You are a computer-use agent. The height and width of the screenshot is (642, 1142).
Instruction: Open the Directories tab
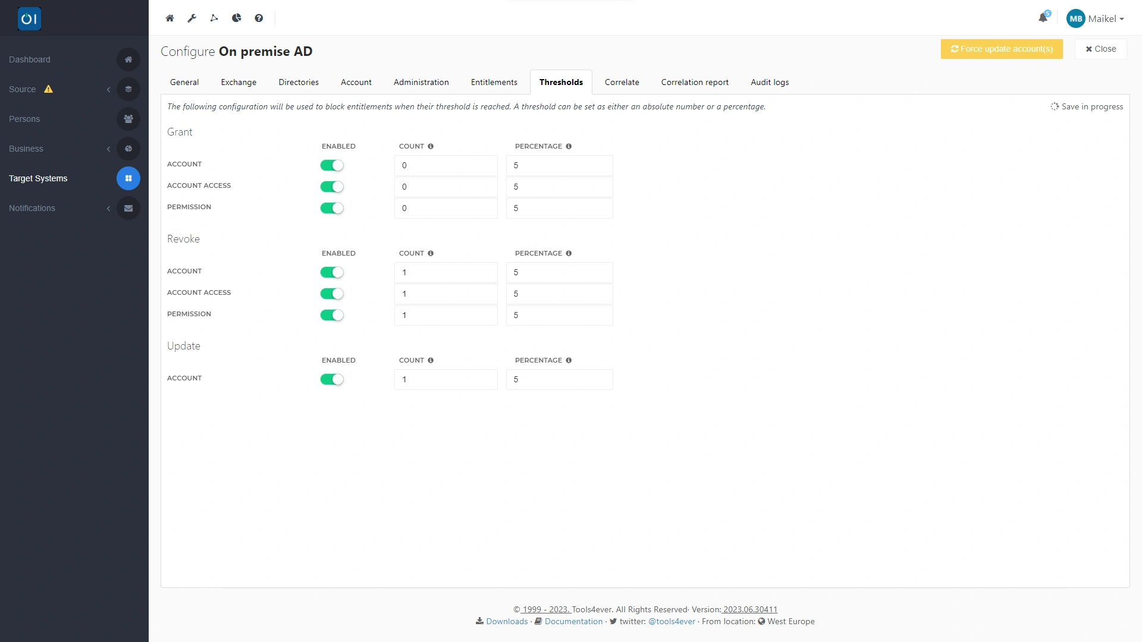pyautogui.click(x=299, y=82)
